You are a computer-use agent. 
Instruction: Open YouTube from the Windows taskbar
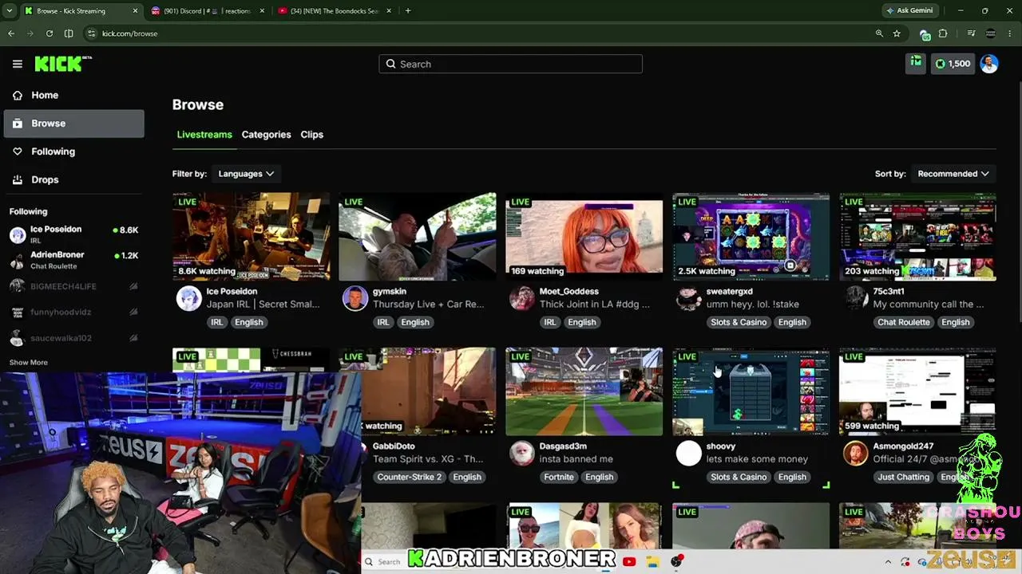pyautogui.click(x=629, y=562)
